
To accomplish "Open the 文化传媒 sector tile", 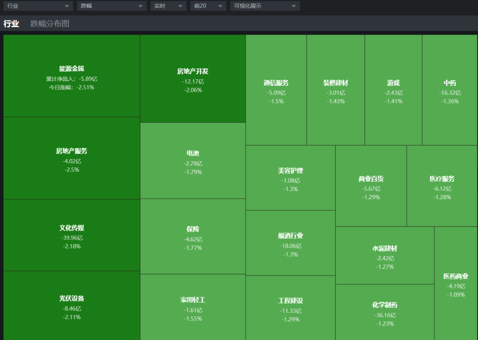I will pos(71,236).
